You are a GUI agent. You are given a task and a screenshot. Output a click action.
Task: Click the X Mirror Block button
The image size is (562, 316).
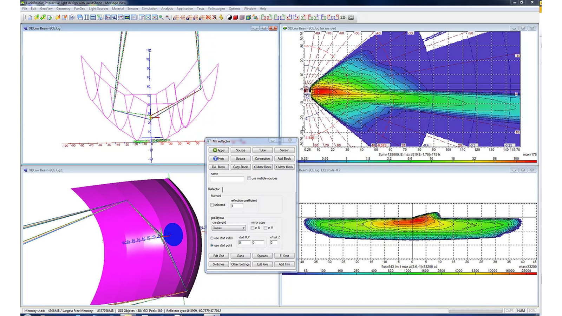point(262,167)
